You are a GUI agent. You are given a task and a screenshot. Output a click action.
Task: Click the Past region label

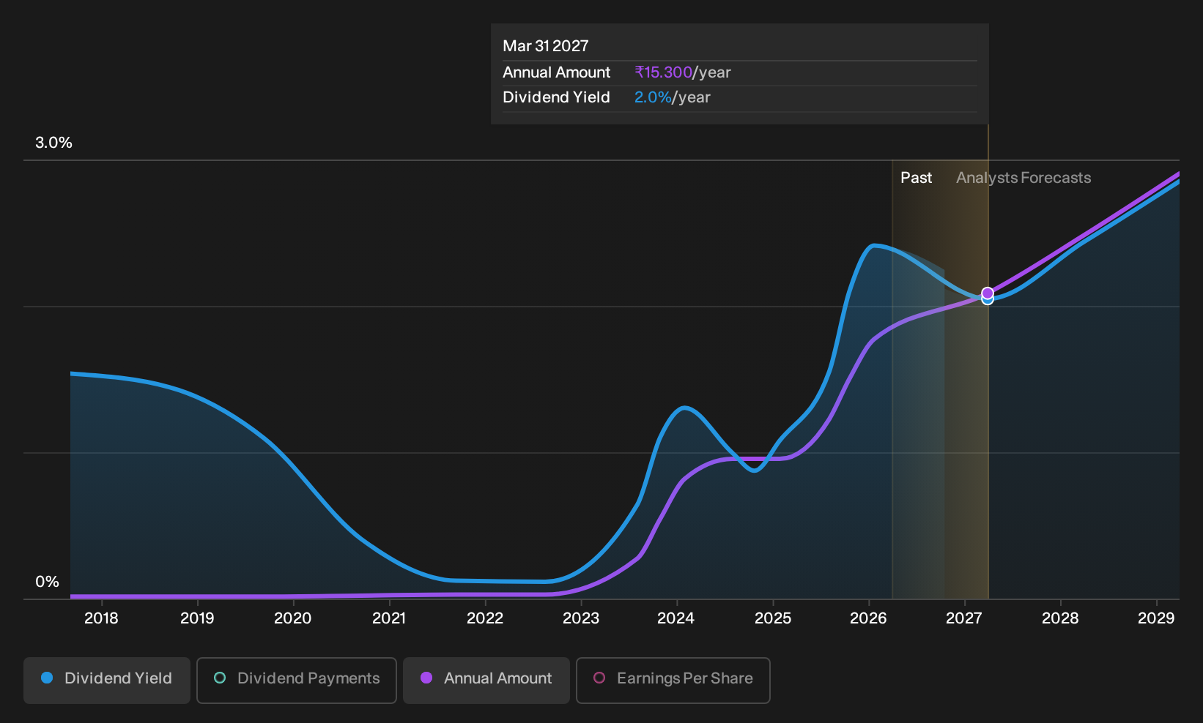pyautogui.click(x=916, y=178)
